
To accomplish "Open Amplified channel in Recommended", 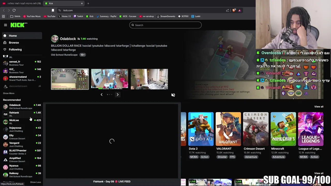I will 22,159.
